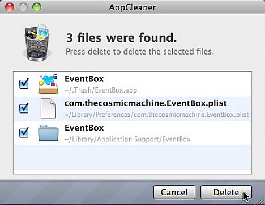Click the AppCleaner window title bar text
This screenshot has width=265, height=205.
click(x=132, y=7)
